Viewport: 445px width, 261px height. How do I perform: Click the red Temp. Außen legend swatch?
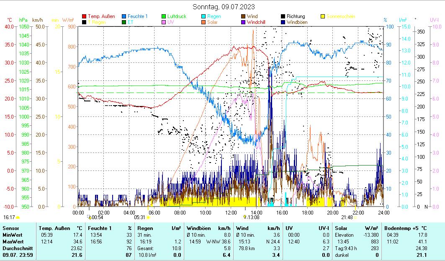click(x=84, y=17)
